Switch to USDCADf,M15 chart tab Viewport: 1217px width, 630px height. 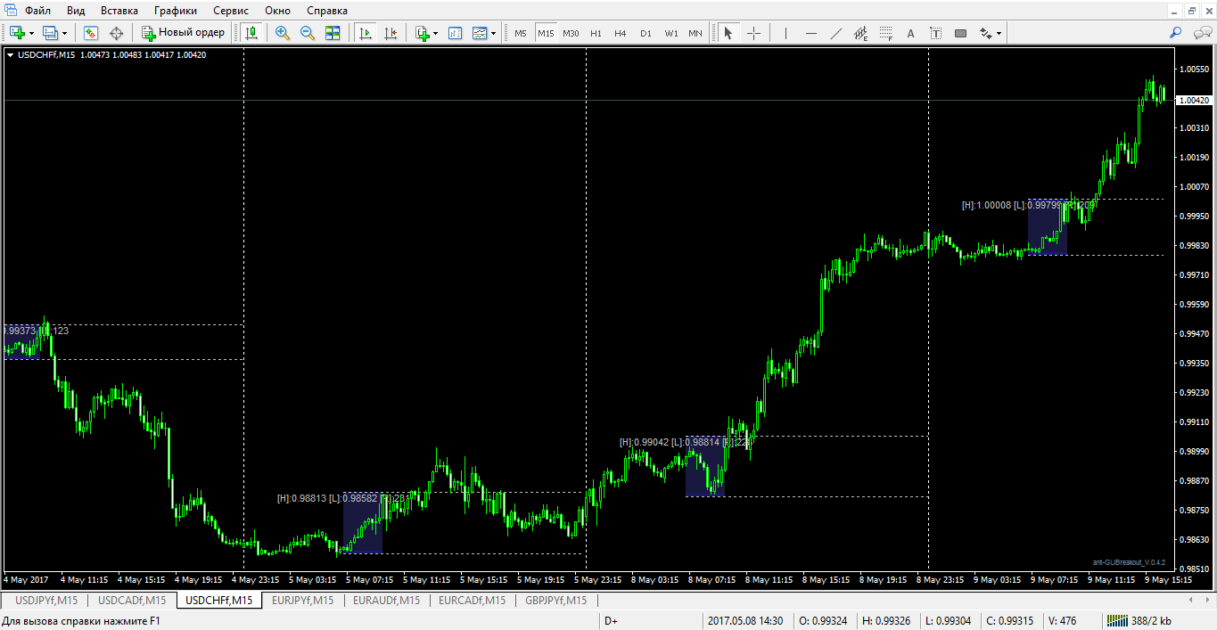132,600
